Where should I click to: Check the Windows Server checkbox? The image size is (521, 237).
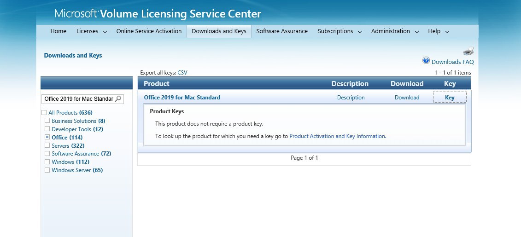[47, 170]
